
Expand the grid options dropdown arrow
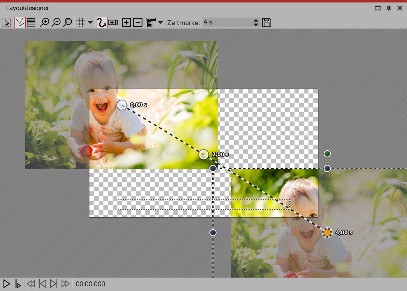90,22
